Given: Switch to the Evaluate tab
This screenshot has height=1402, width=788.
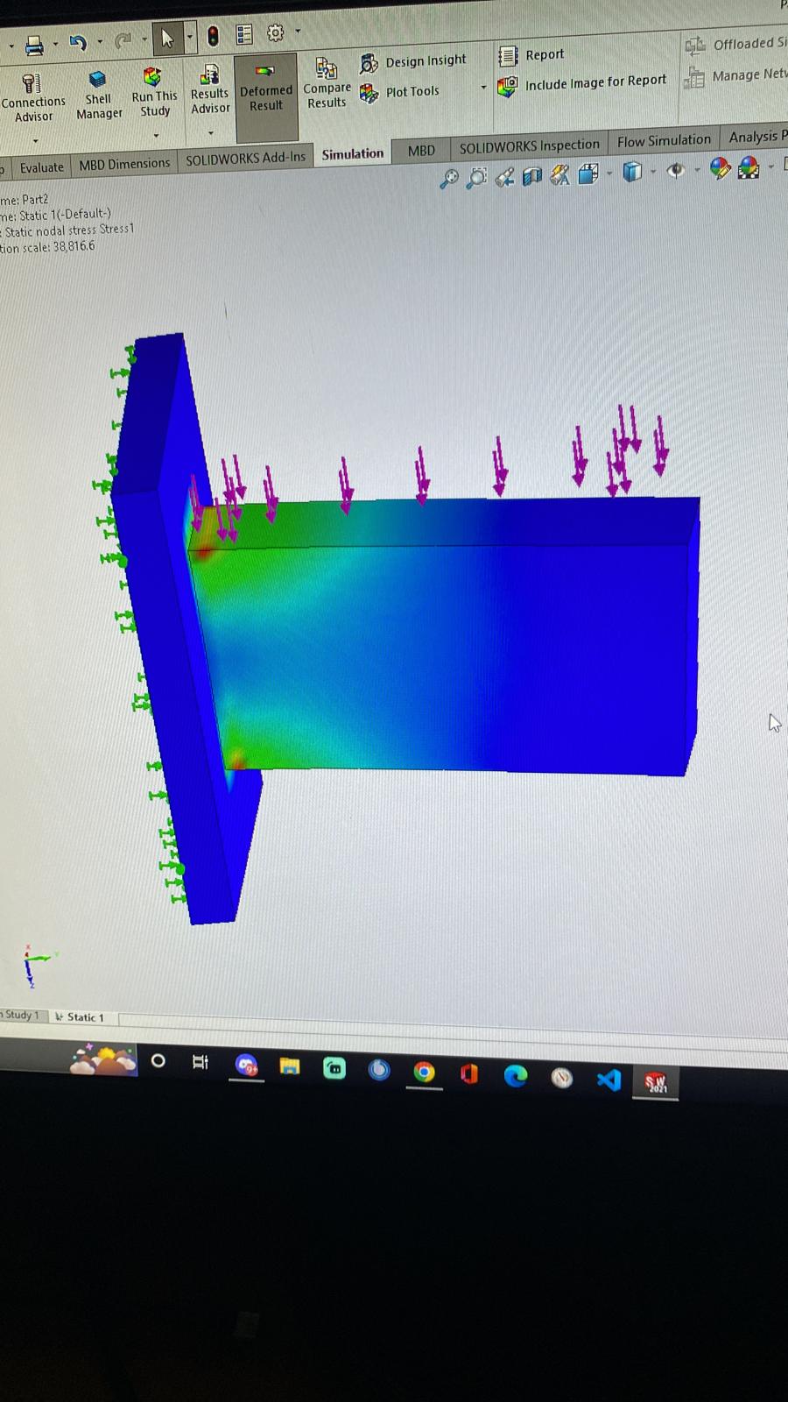Looking at the screenshot, I should click(x=41, y=167).
